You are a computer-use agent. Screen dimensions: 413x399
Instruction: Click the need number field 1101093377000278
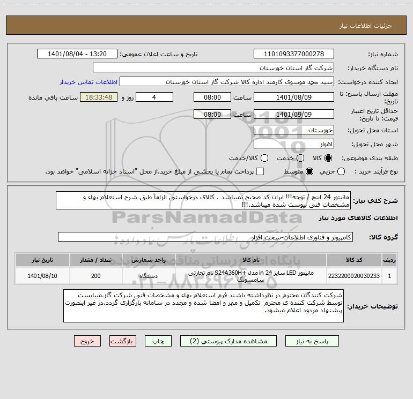[294, 54]
